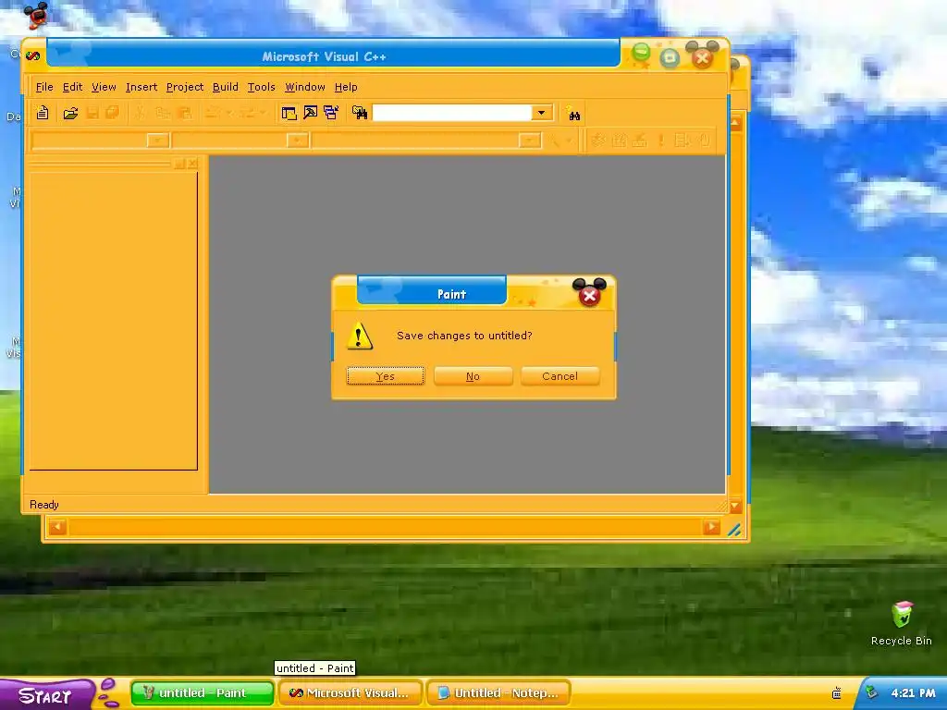Click scroll right arrow in background window
The height and width of the screenshot is (710, 947).
pos(711,527)
